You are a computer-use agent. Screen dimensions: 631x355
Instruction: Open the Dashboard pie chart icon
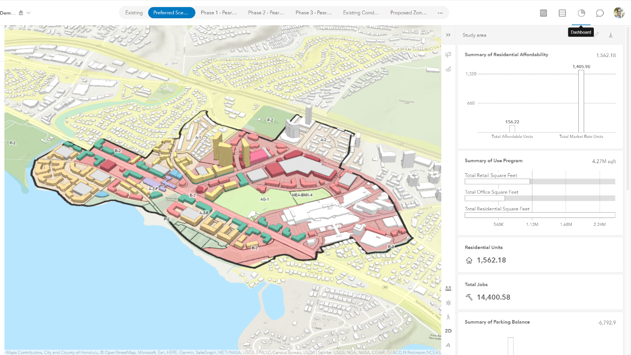click(581, 13)
